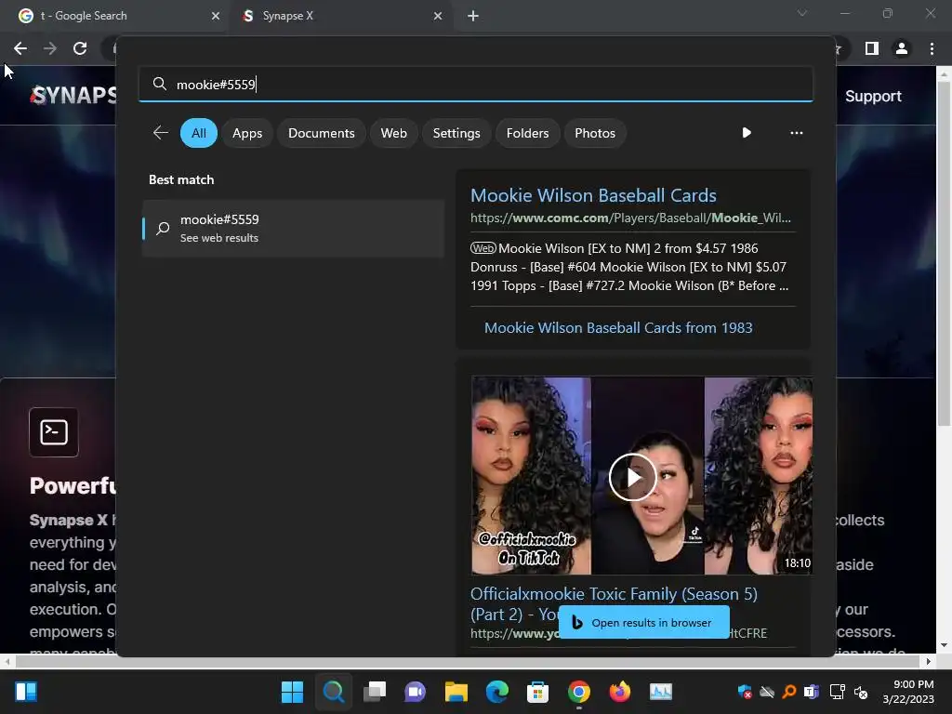Click the muted volume tray icon
The image size is (952, 714).
pos(860,692)
